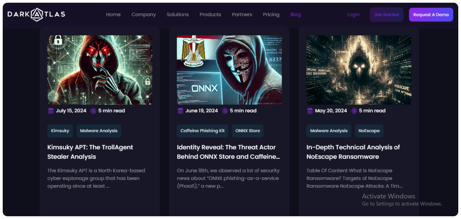Click the calendar icon beside May 20, 2024

(x=310, y=111)
